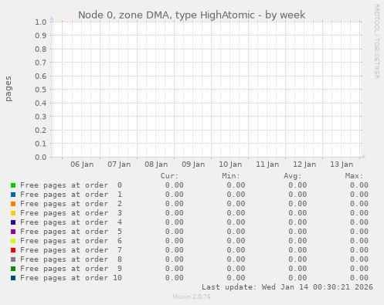Select 'Free pages at order 9' label

[71, 269]
